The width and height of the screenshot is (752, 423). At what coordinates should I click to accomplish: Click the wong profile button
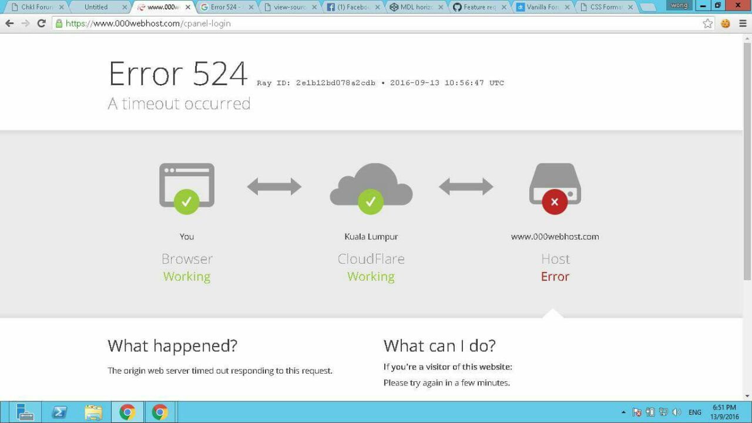(x=679, y=5)
